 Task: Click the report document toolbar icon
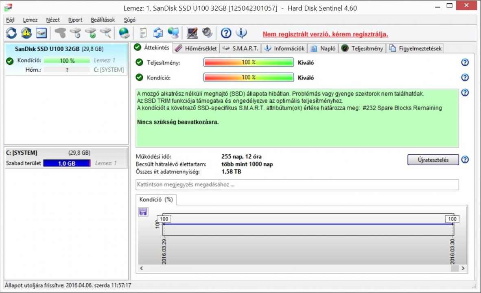[143, 33]
